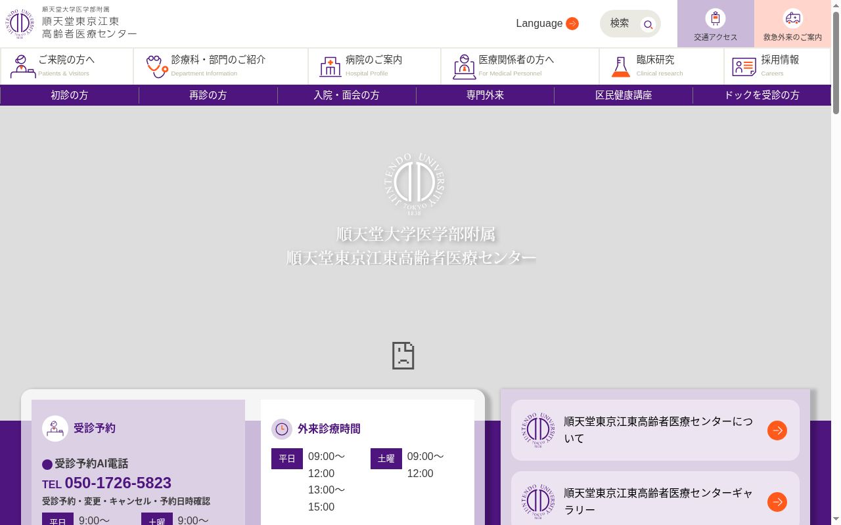The image size is (841, 525).
Task: Open the 再診の方 tab
Action: pyautogui.click(x=208, y=95)
